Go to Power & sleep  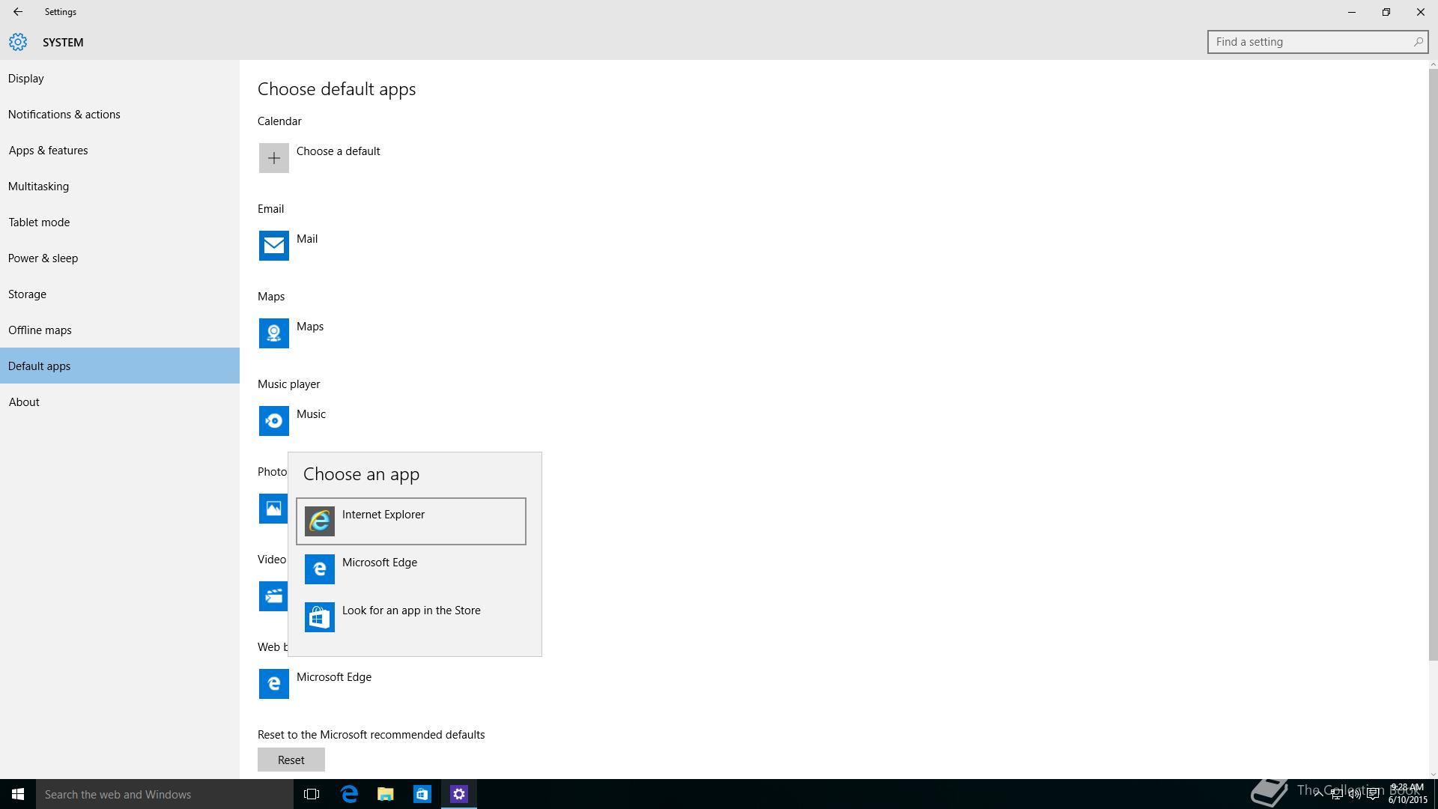point(120,258)
